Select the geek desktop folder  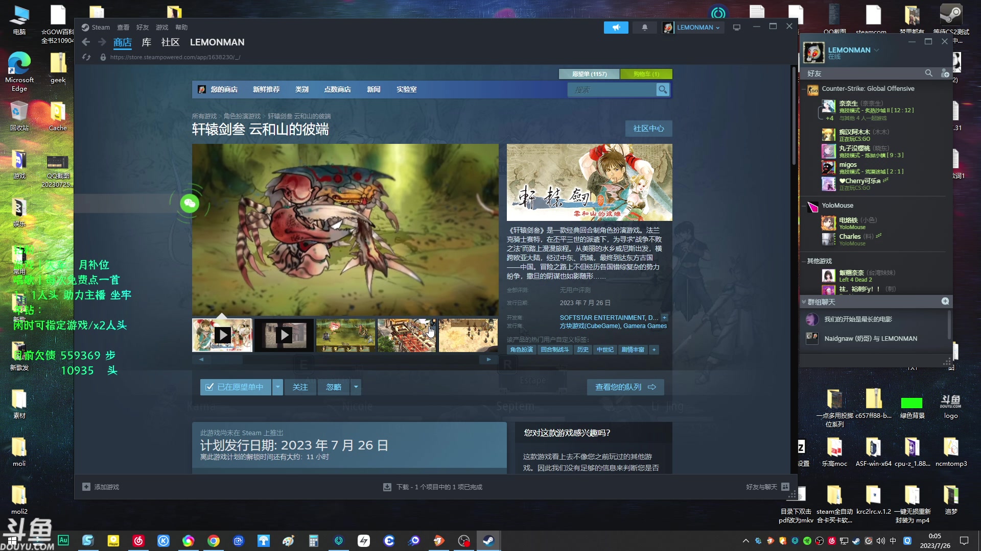[x=58, y=67]
